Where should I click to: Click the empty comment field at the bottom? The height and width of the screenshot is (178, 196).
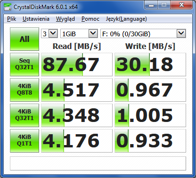click(x=98, y=163)
